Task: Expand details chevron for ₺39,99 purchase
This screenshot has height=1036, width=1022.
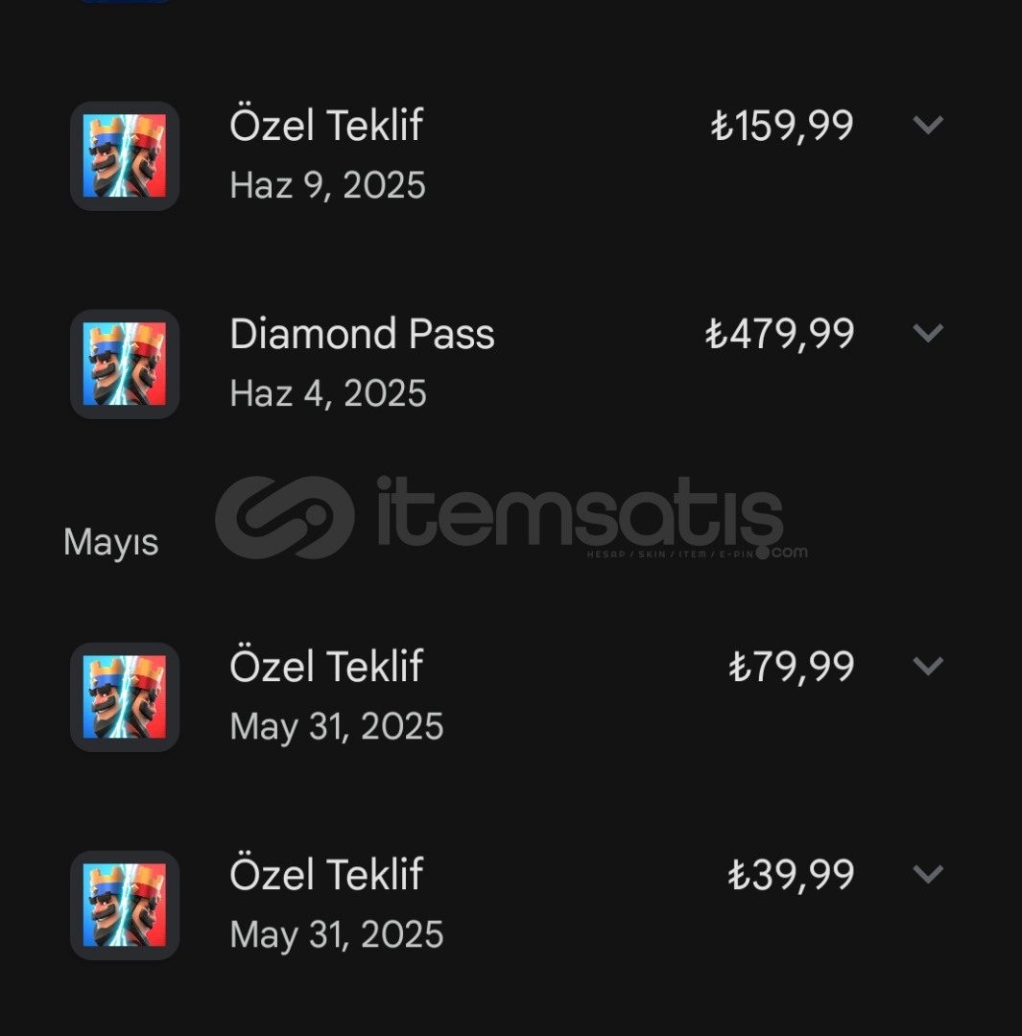Action: pos(928,874)
